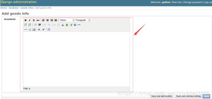Click the Change password link
Viewport: 212px width, 99px height.
pyautogui.click(x=193, y=2)
